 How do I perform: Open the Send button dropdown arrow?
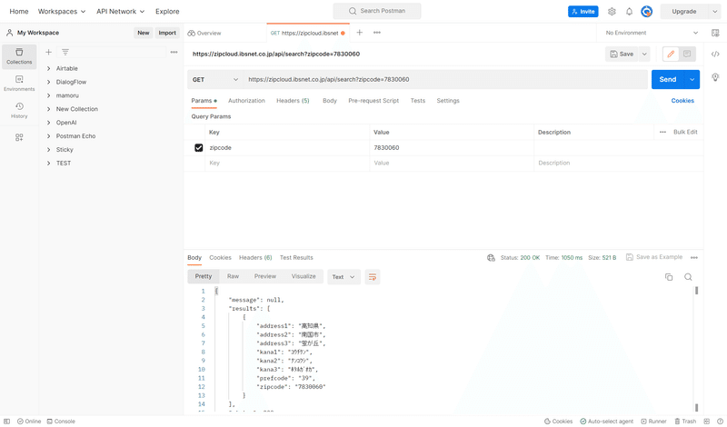tap(692, 79)
